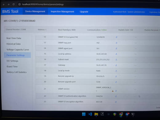This screenshot has height=120, width=160.
Task: Edit the Gateway value
Action: tap(116, 65)
